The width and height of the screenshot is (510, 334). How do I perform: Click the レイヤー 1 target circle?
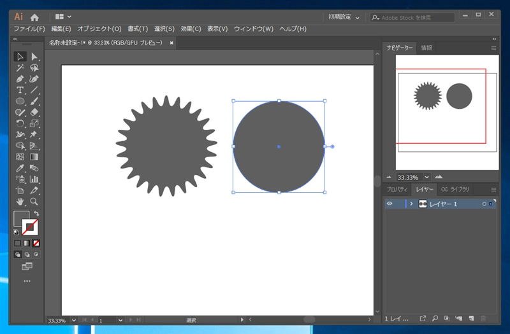tap(484, 204)
